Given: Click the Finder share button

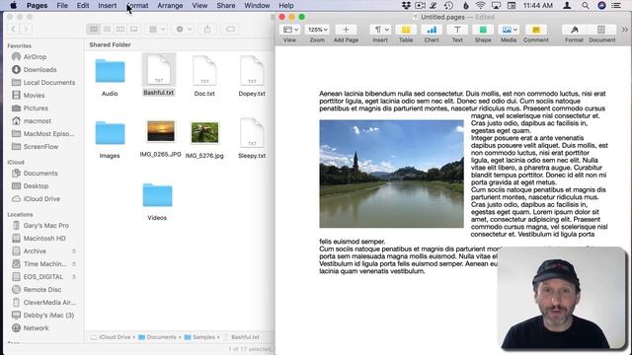Looking at the screenshot, I should (207, 29).
